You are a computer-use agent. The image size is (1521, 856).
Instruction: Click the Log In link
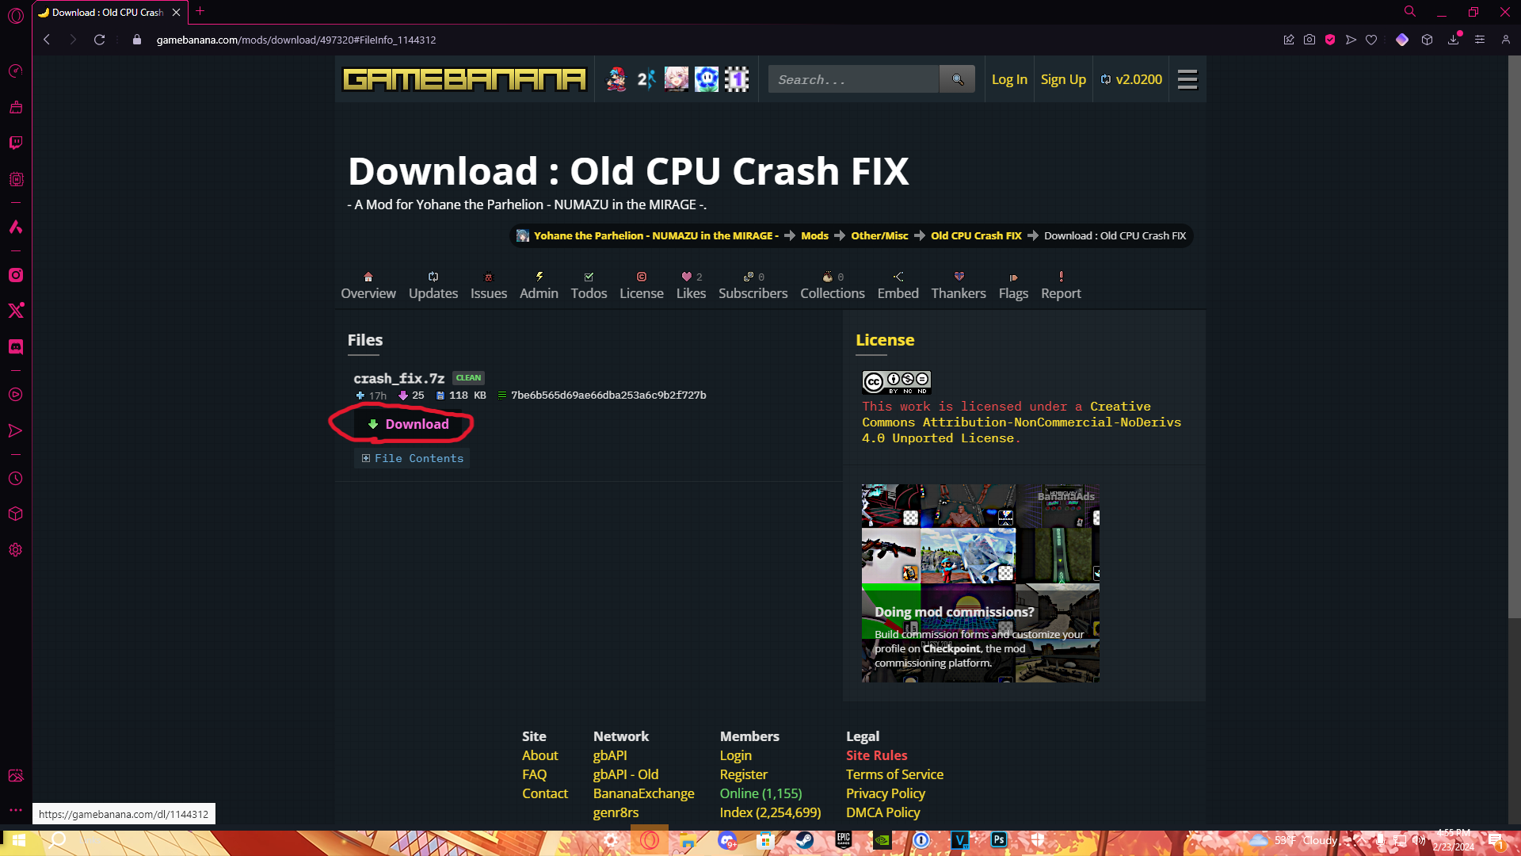1009,79
